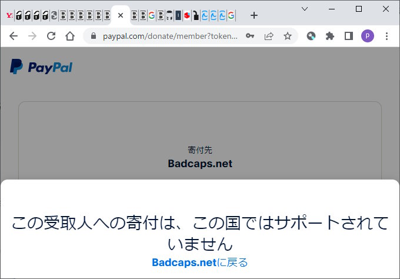
Task: Click the Badcaps.net recipient heading
Action: point(200,164)
